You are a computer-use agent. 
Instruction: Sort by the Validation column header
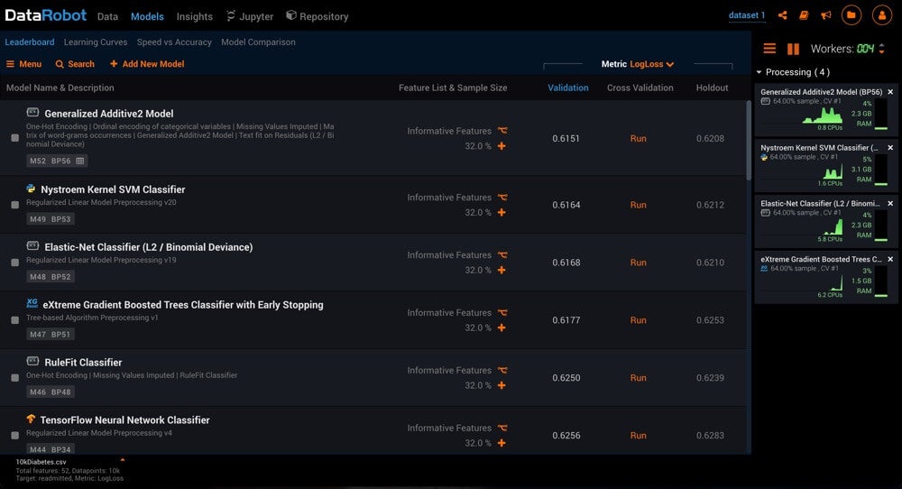567,88
